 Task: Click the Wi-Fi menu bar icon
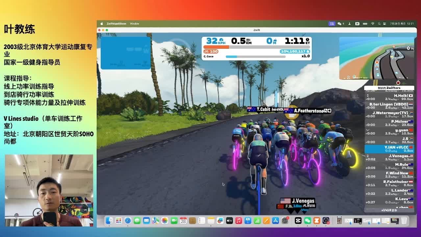373,24
